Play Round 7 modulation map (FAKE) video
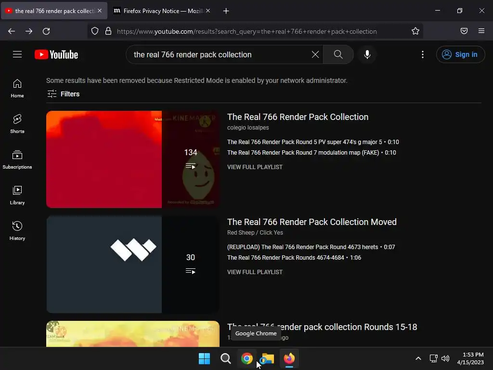This screenshot has height=370, width=493. (311, 153)
